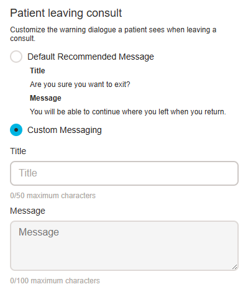This screenshot has height=297, width=248.
Task: Click the 'Are you sure you want to exit?' text
Action: tap(80, 85)
